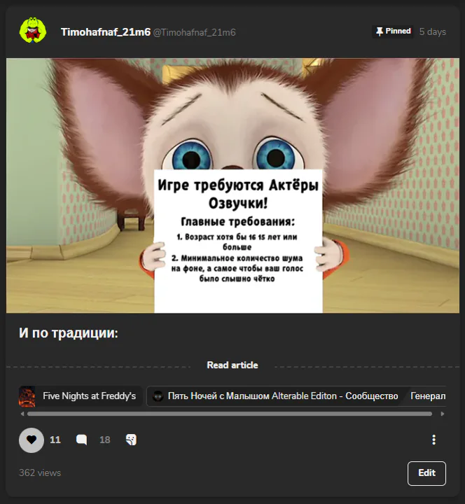
Task: Open the three-dot more options menu
Action: point(433,440)
